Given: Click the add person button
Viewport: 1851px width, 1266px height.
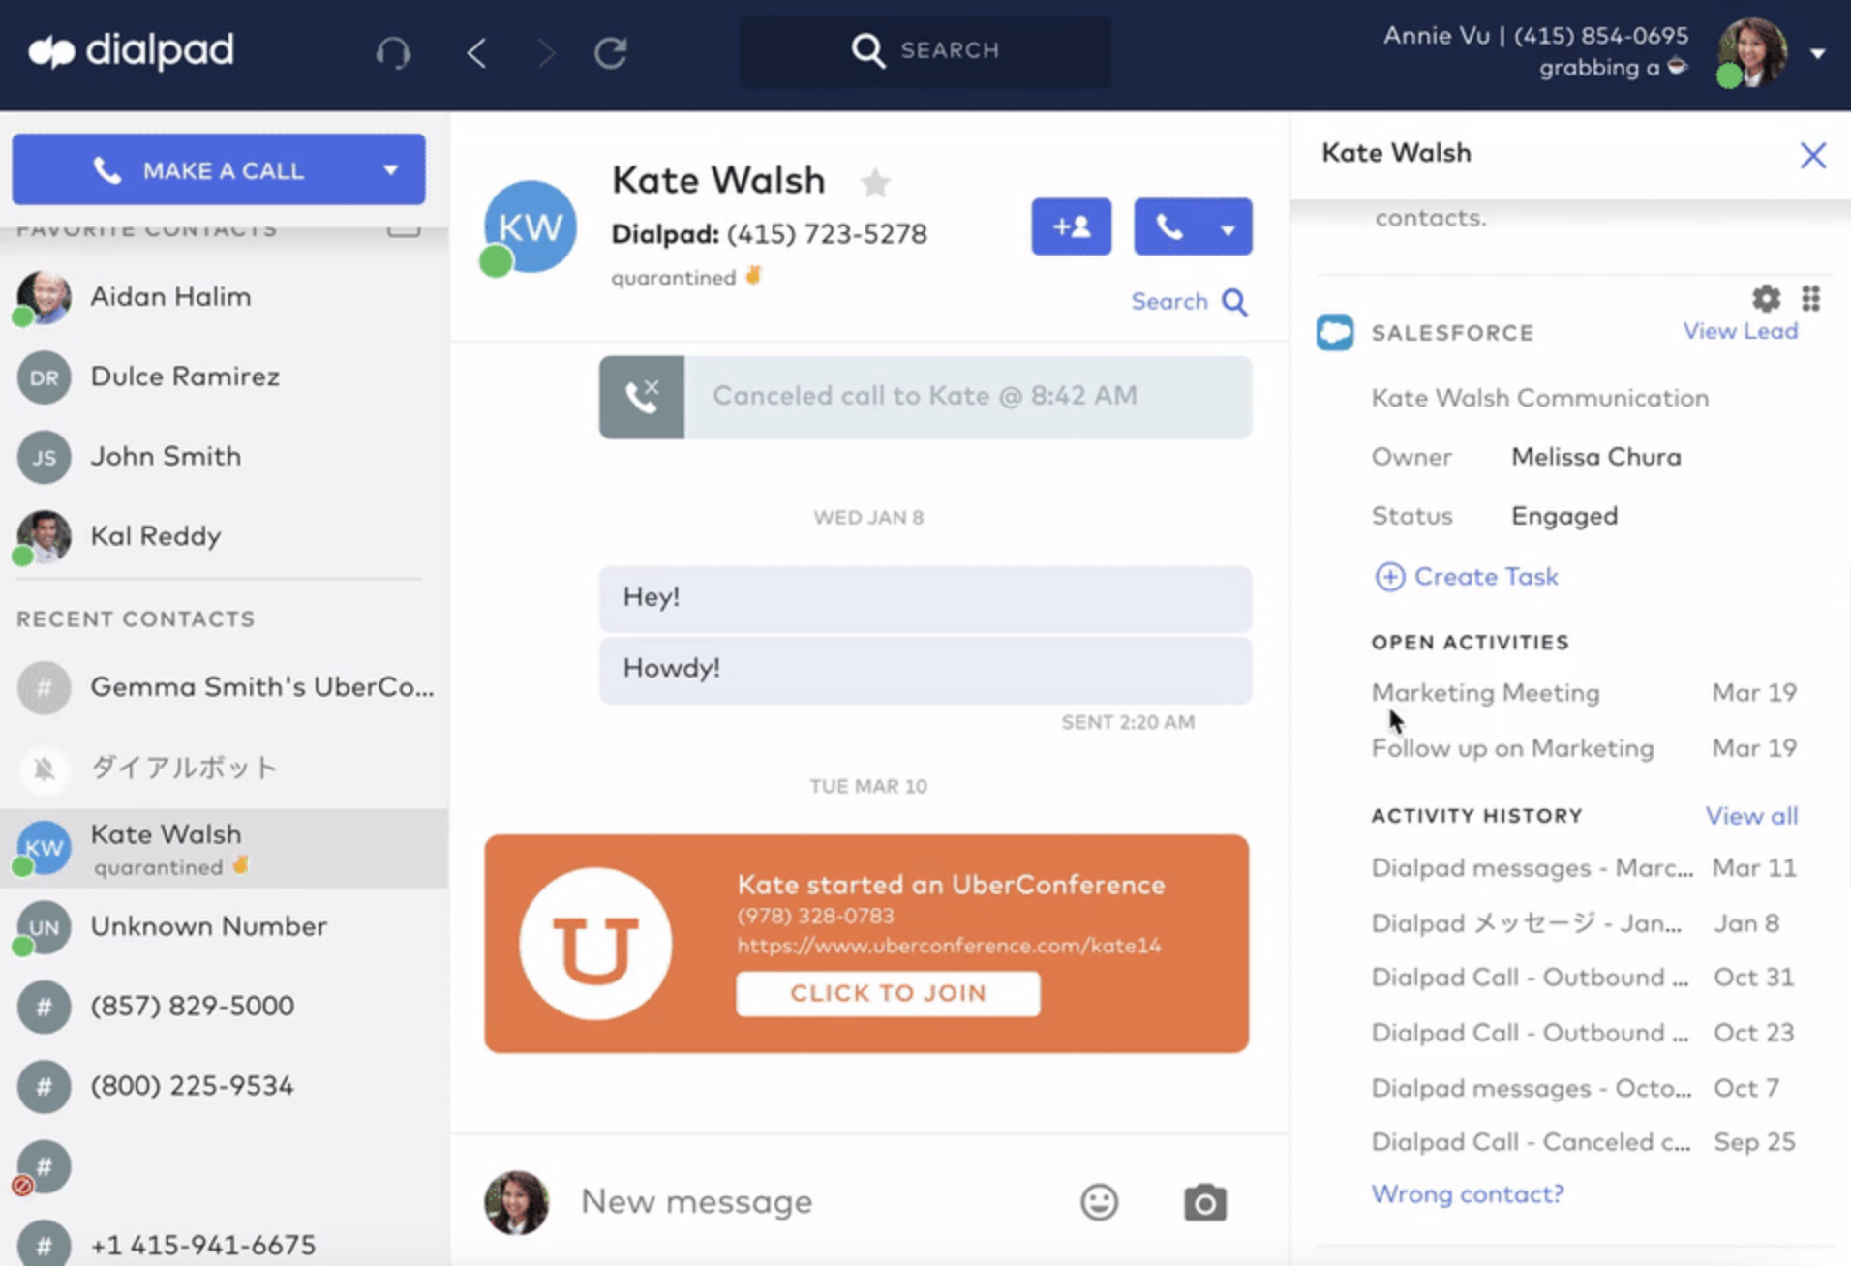Looking at the screenshot, I should click(x=1071, y=226).
